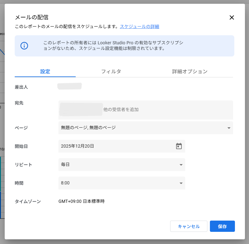249x244 pixels.
Task: Select the existing recipient chip in 宛先
Action: pyautogui.click(x=81, y=109)
